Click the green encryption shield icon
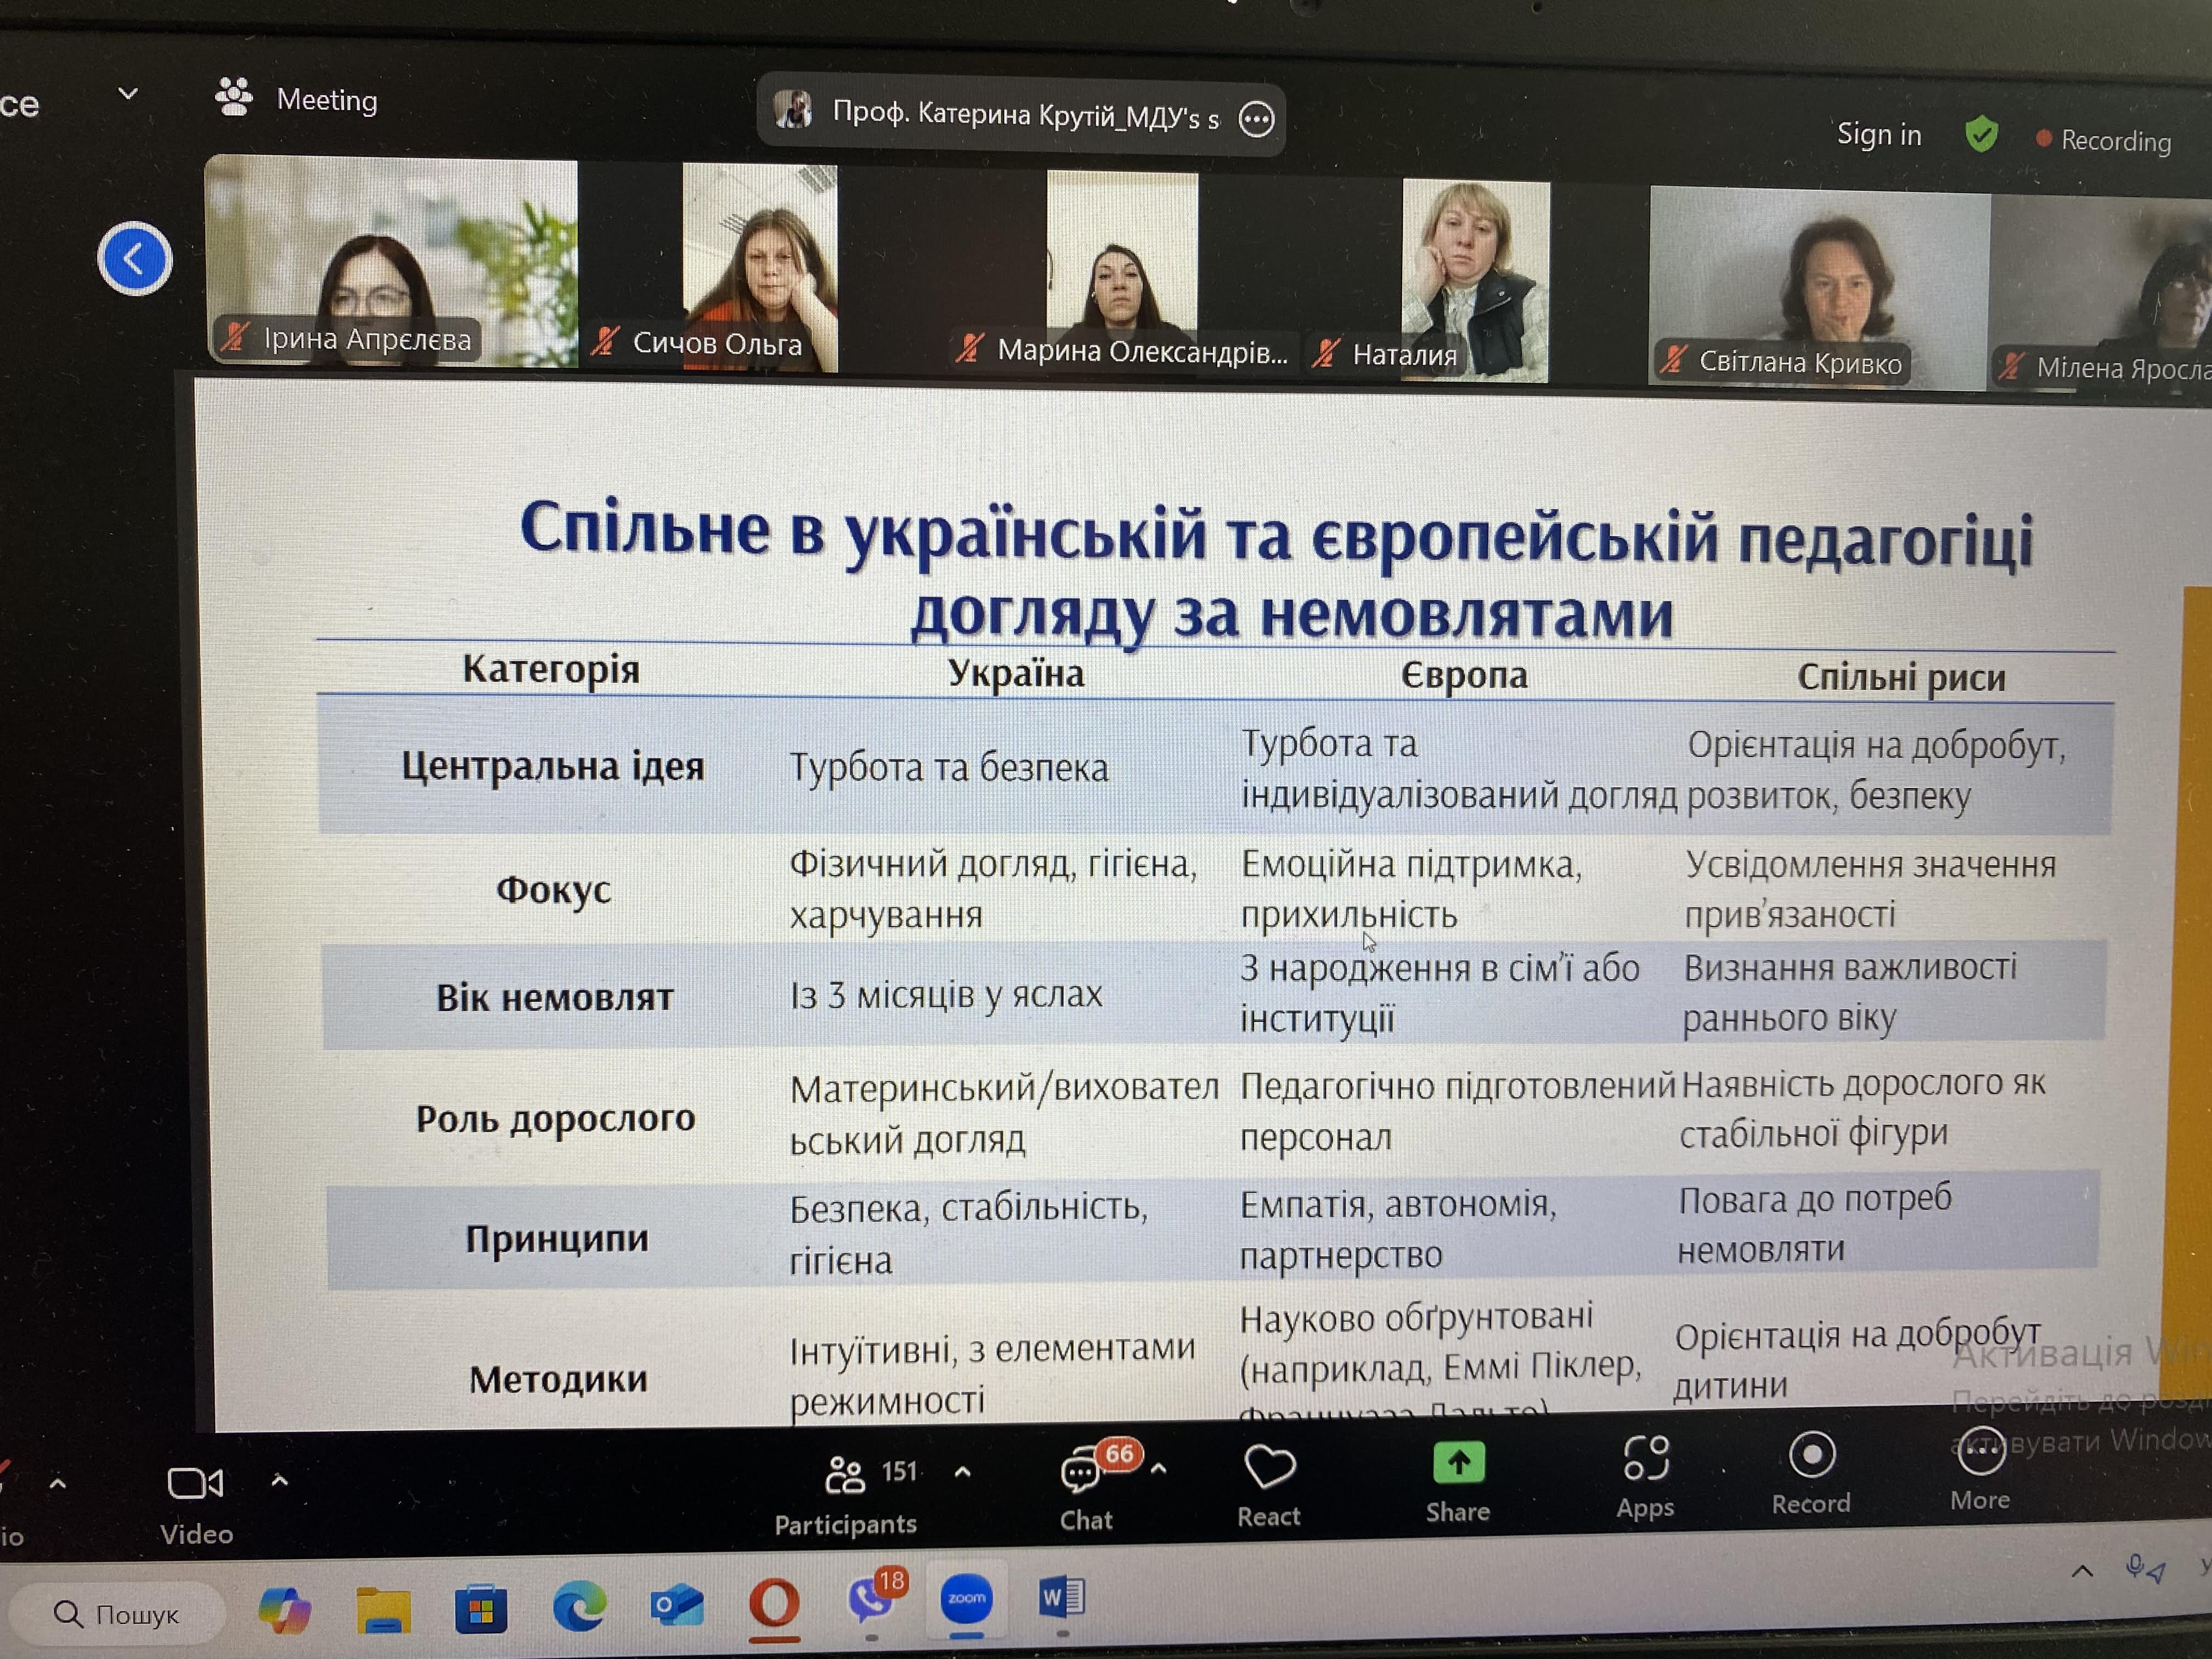 [x=1981, y=134]
